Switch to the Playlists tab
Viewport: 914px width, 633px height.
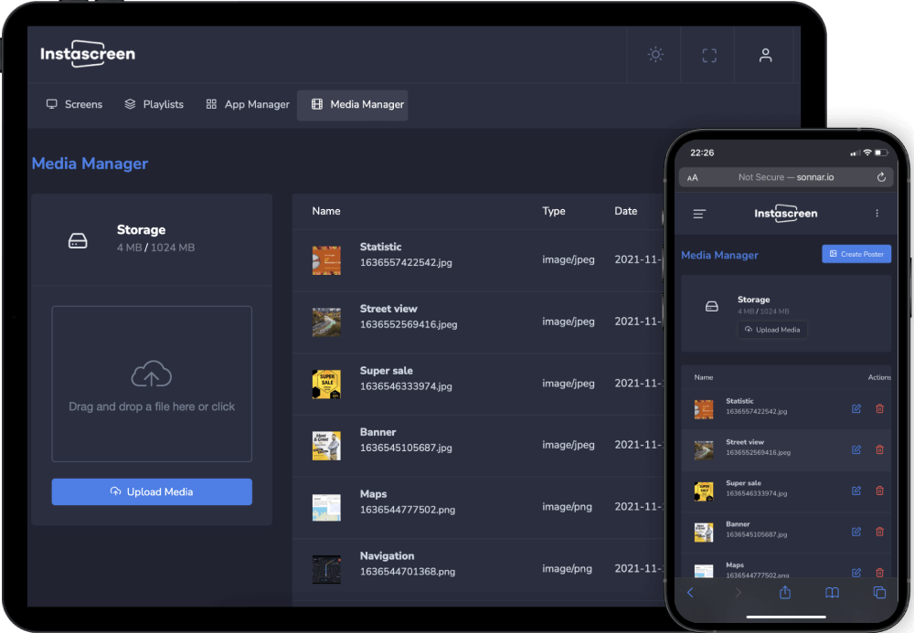tap(154, 104)
